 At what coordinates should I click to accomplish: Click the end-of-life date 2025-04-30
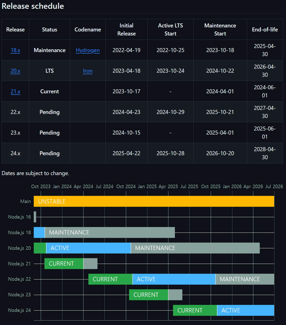[265, 50]
